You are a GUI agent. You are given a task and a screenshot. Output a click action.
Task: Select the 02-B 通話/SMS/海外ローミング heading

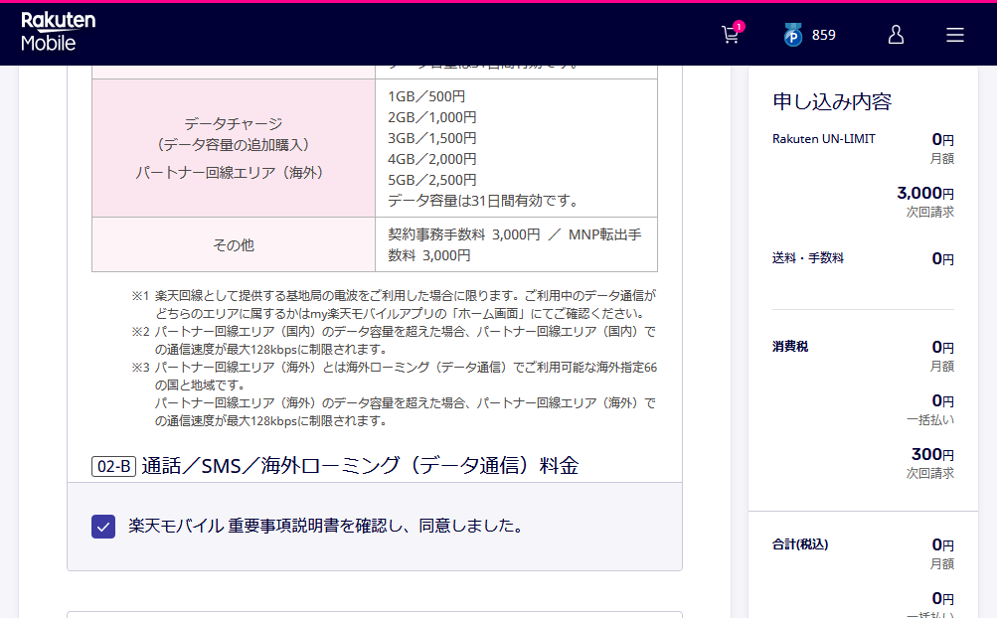[335, 466]
